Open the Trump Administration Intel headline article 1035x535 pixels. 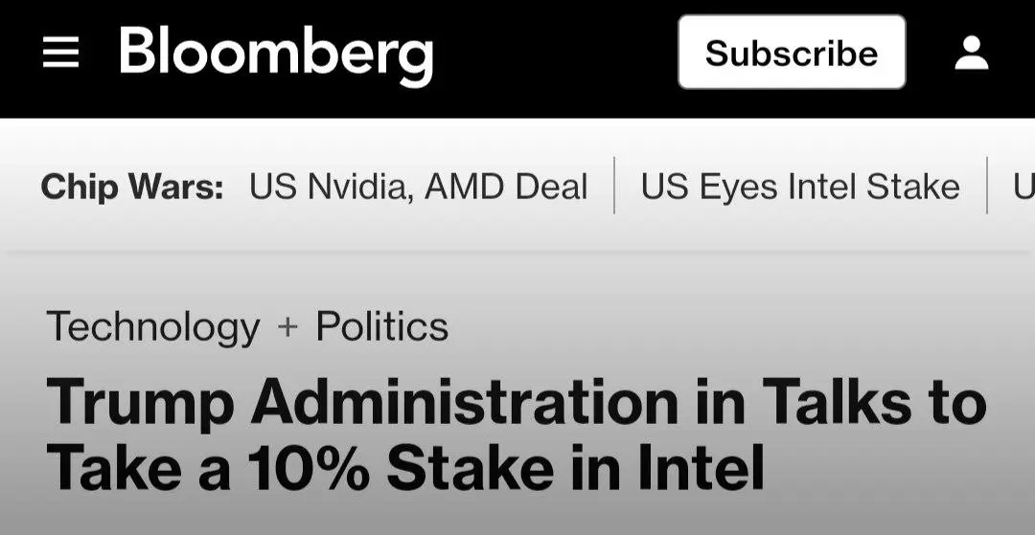click(517, 434)
